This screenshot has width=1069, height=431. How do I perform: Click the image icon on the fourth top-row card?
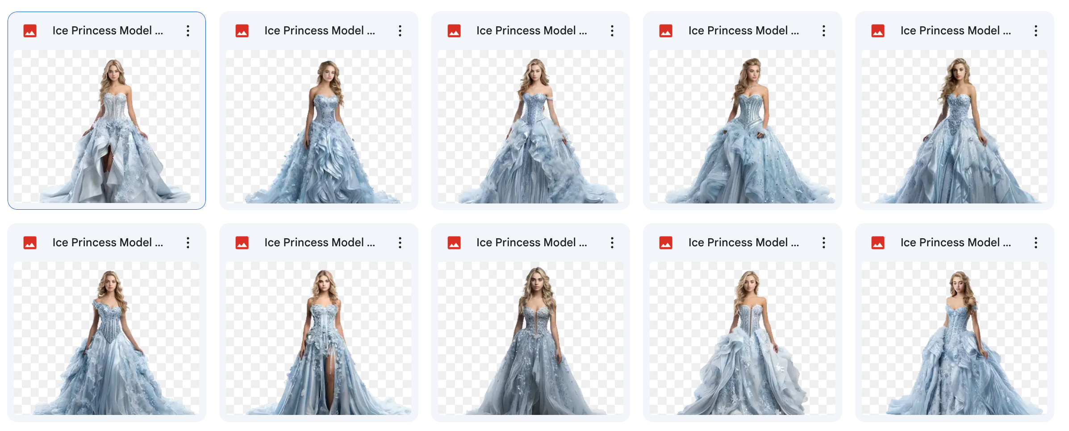[666, 30]
